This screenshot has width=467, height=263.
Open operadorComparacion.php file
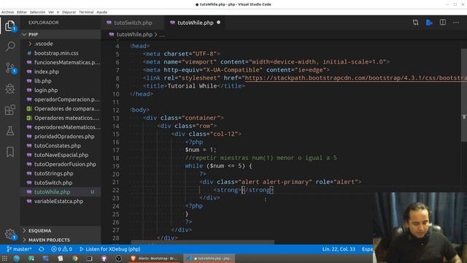(61, 99)
